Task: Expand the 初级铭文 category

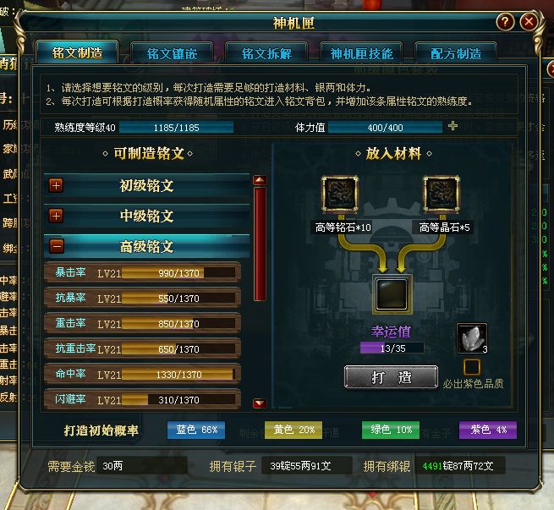Action: point(56,185)
